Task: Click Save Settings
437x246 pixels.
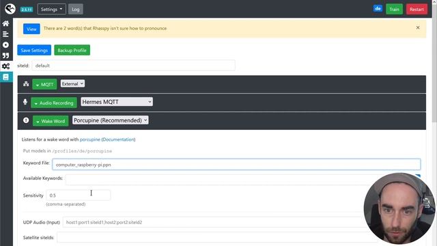Action: [34, 50]
